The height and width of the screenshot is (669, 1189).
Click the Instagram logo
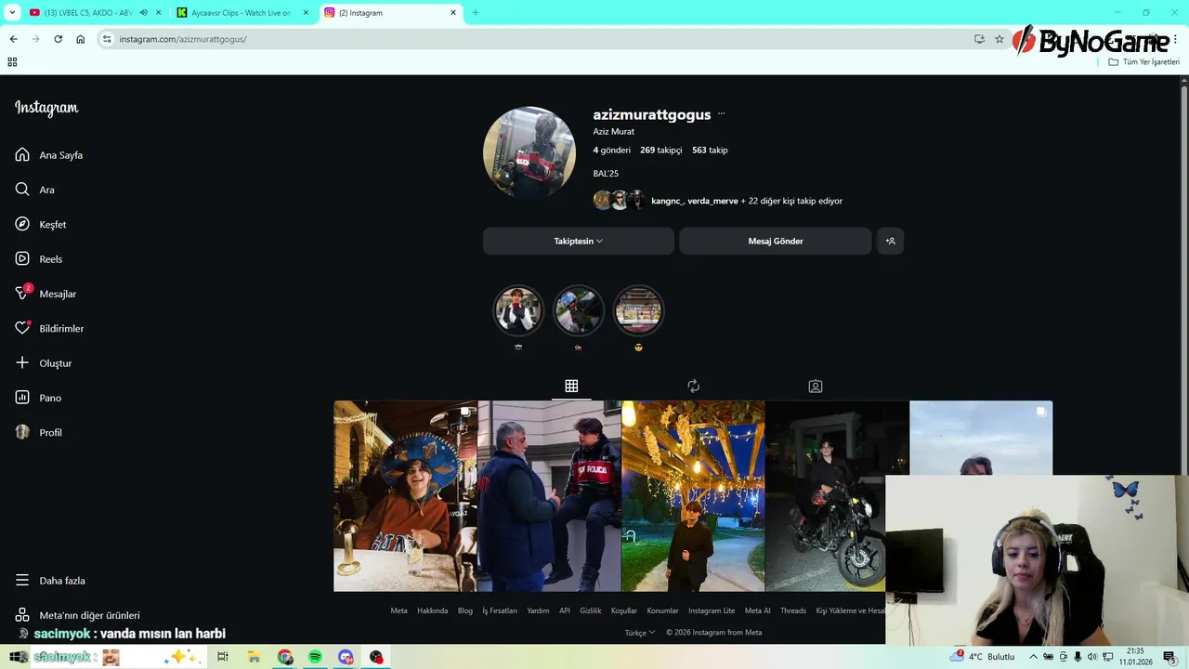coord(46,108)
